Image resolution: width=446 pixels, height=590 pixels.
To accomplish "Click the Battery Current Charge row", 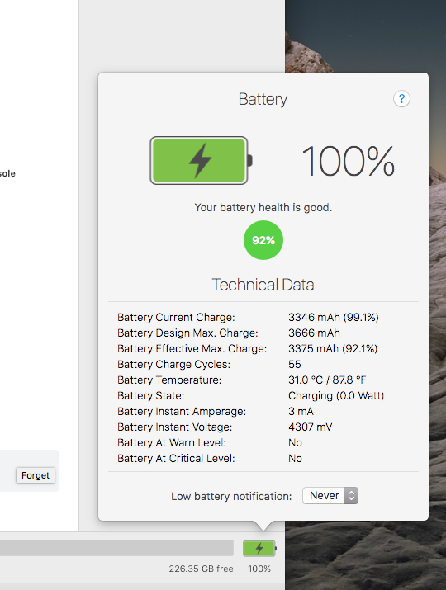I will coord(248,317).
